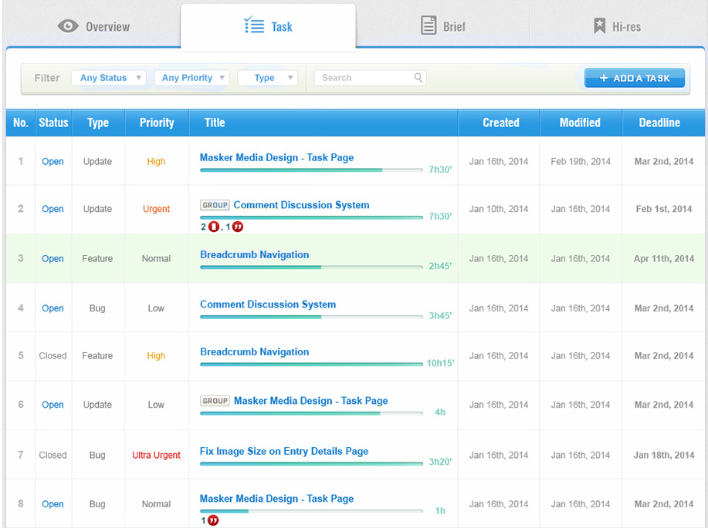Sort by the Priority column header
708x528 pixels.
pos(157,123)
